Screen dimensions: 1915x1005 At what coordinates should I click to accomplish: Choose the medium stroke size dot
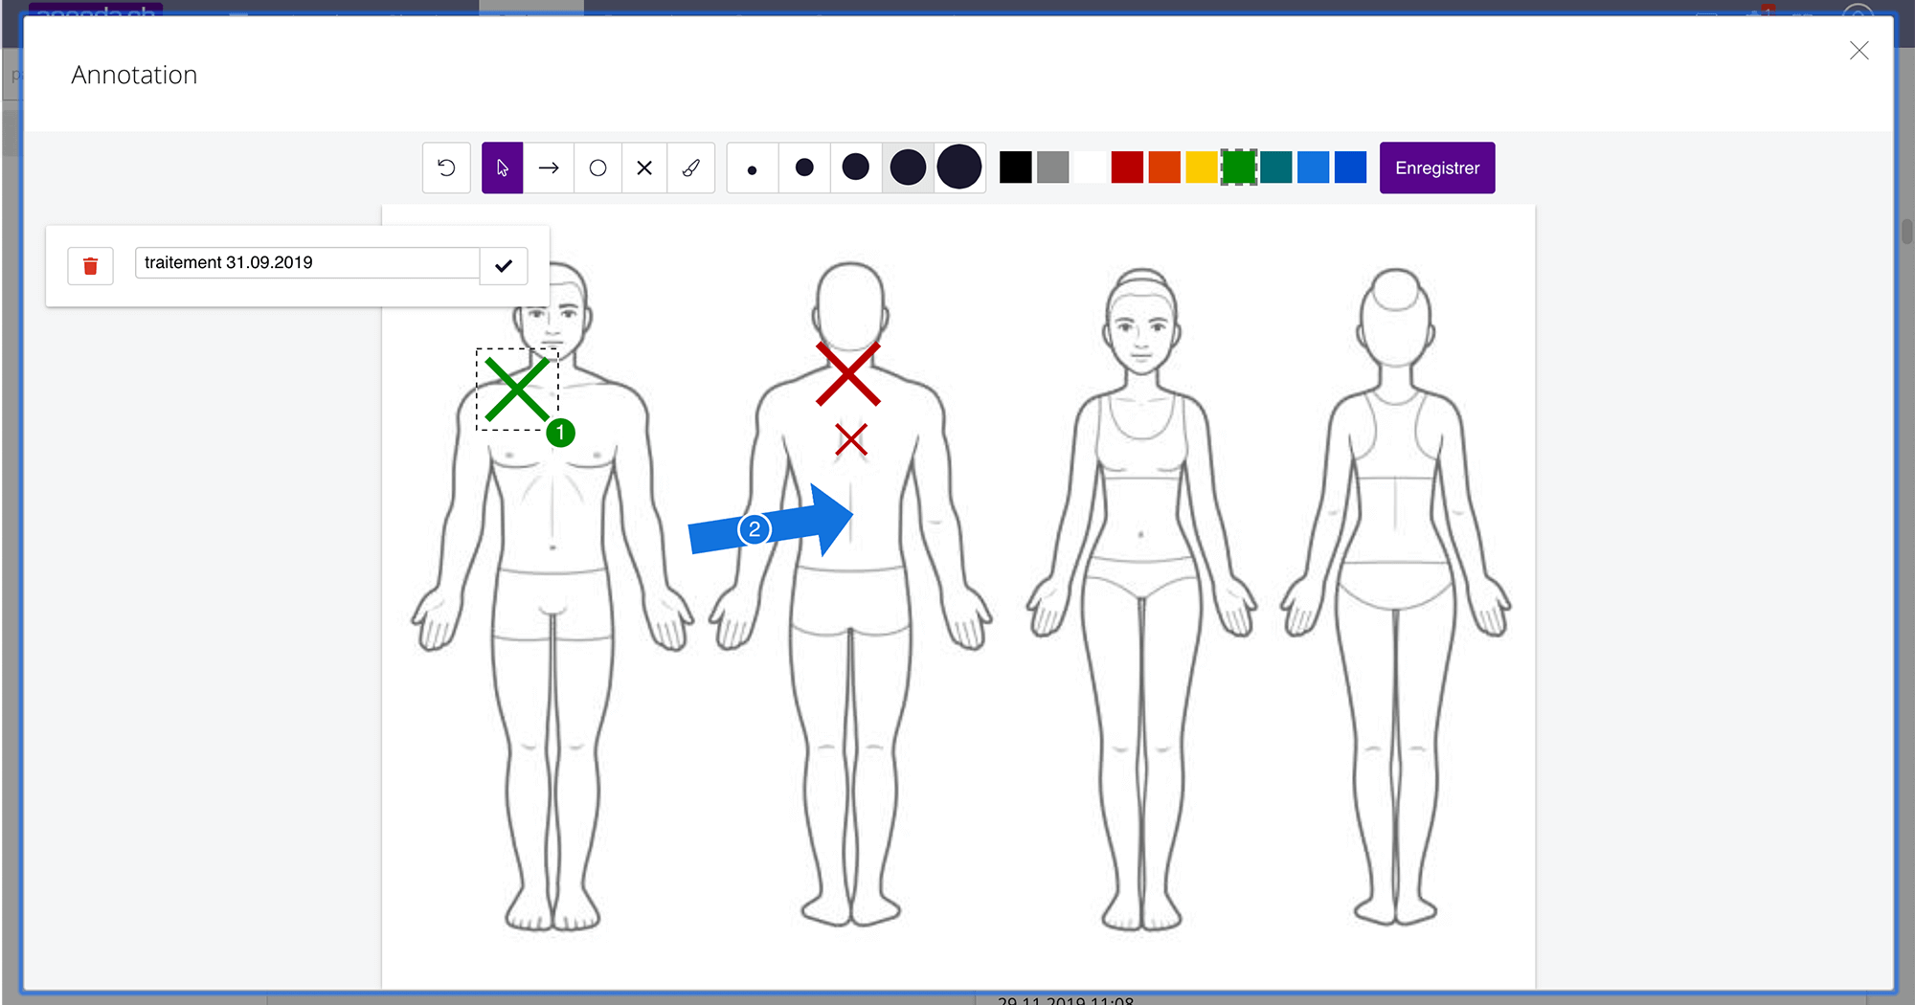[855, 167]
